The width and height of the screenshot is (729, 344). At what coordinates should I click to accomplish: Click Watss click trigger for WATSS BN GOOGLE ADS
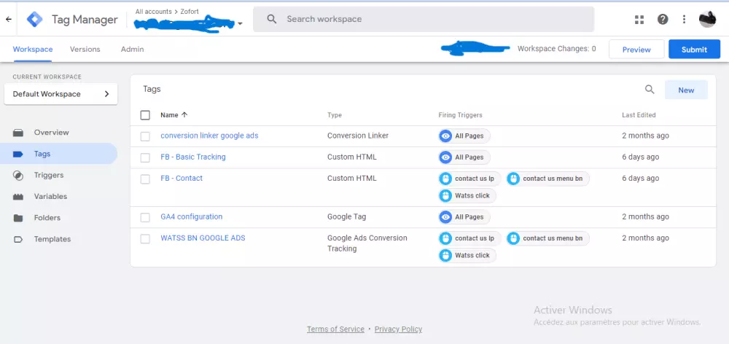pos(467,256)
